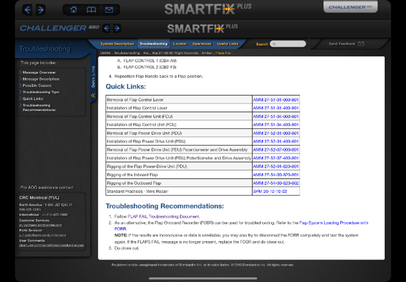Jump to Possible Causes section

[x=38, y=85]
